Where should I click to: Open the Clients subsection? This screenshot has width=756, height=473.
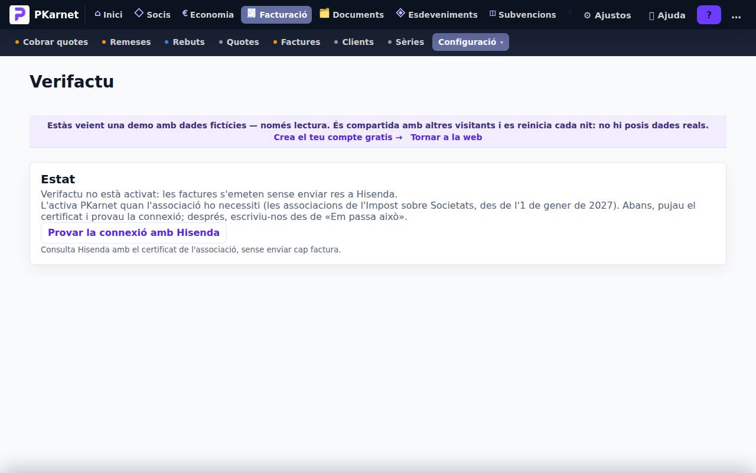(x=354, y=42)
